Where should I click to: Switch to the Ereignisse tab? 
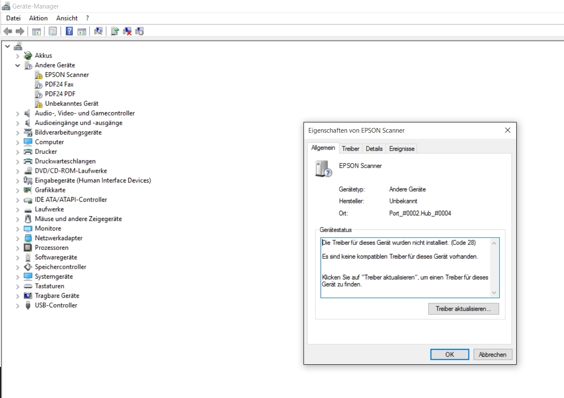point(402,148)
